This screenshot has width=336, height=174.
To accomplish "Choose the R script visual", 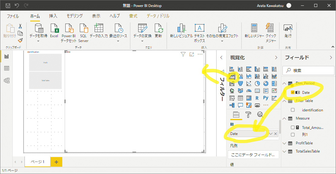I will click(257, 98).
